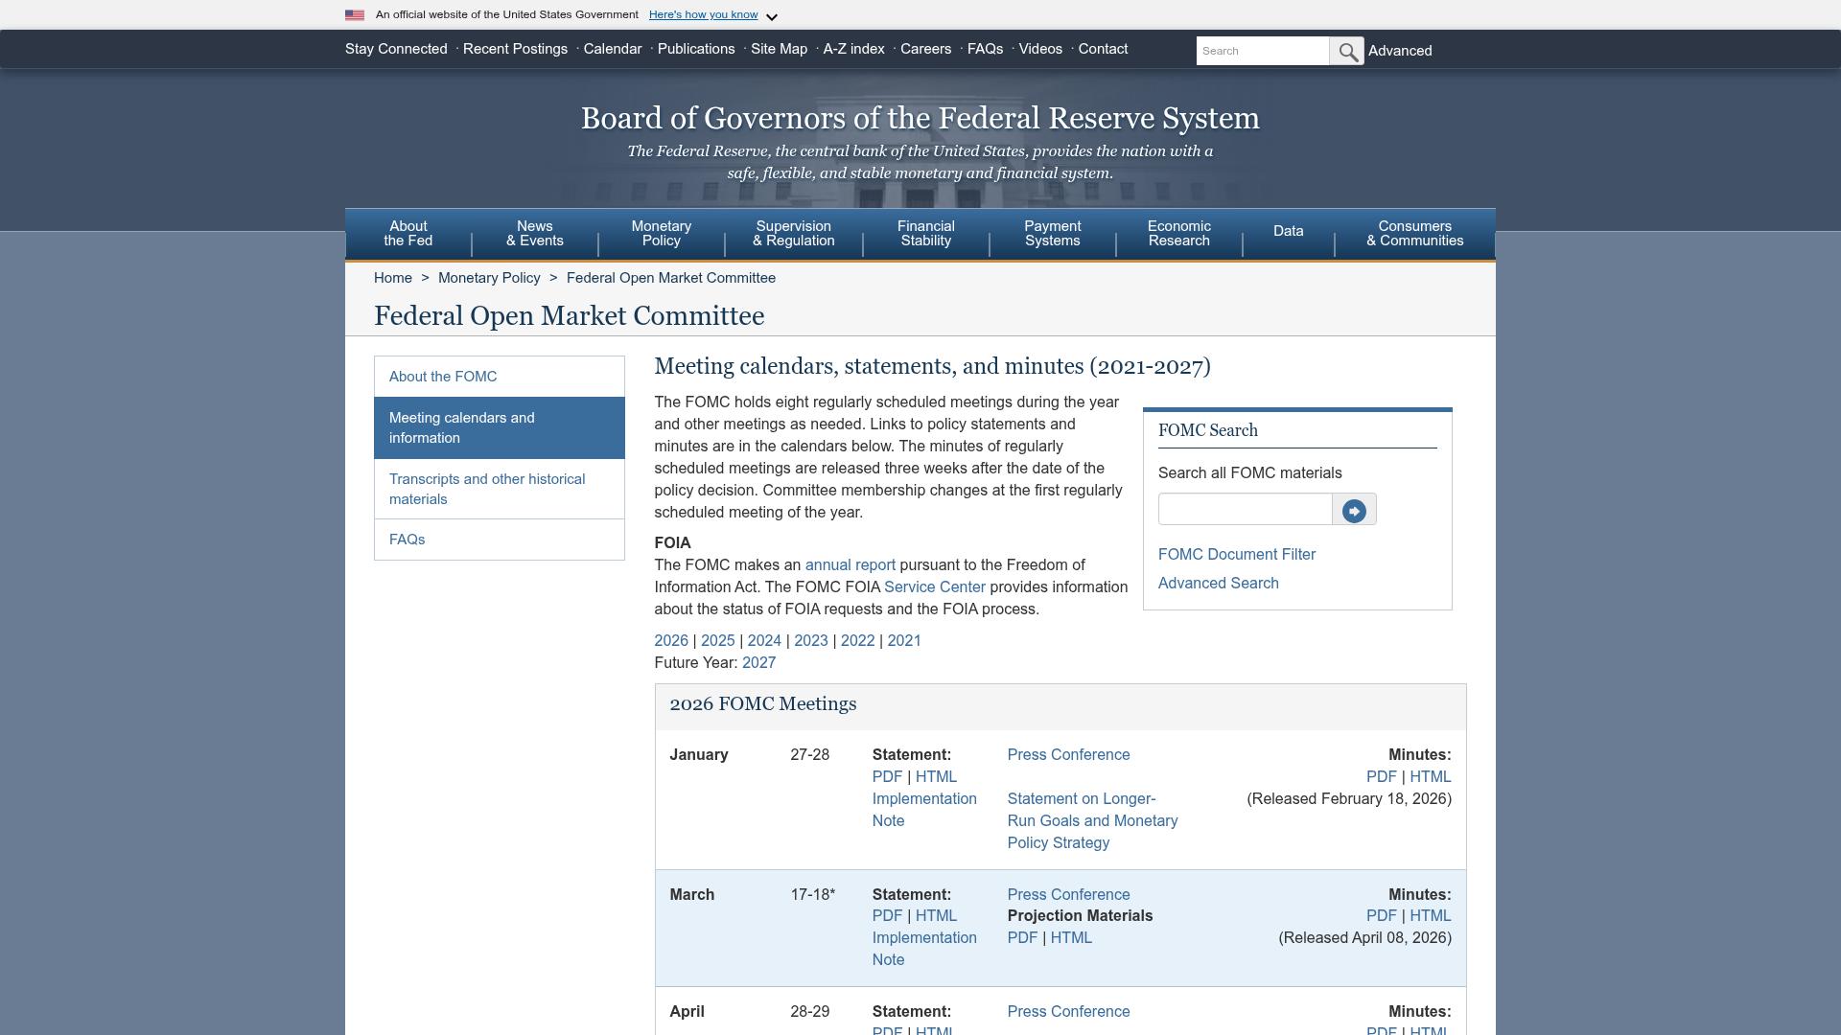This screenshot has height=1035, width=1841.
Task: Open the Payment Systems menu
Action: [x=1053, y=234]
